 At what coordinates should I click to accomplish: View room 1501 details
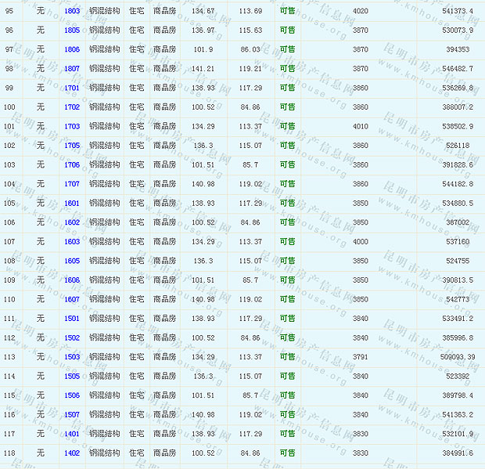(x=72, y=318)
